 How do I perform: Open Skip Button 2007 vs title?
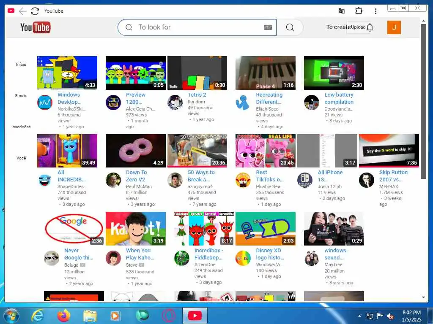tap(393, 176)
